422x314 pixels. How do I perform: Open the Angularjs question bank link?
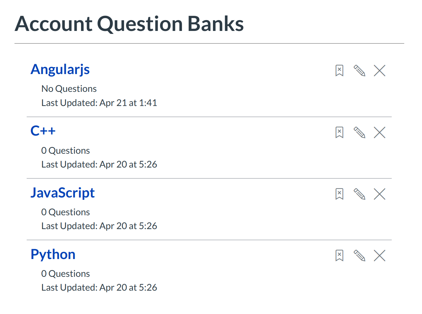coord(60,69)
